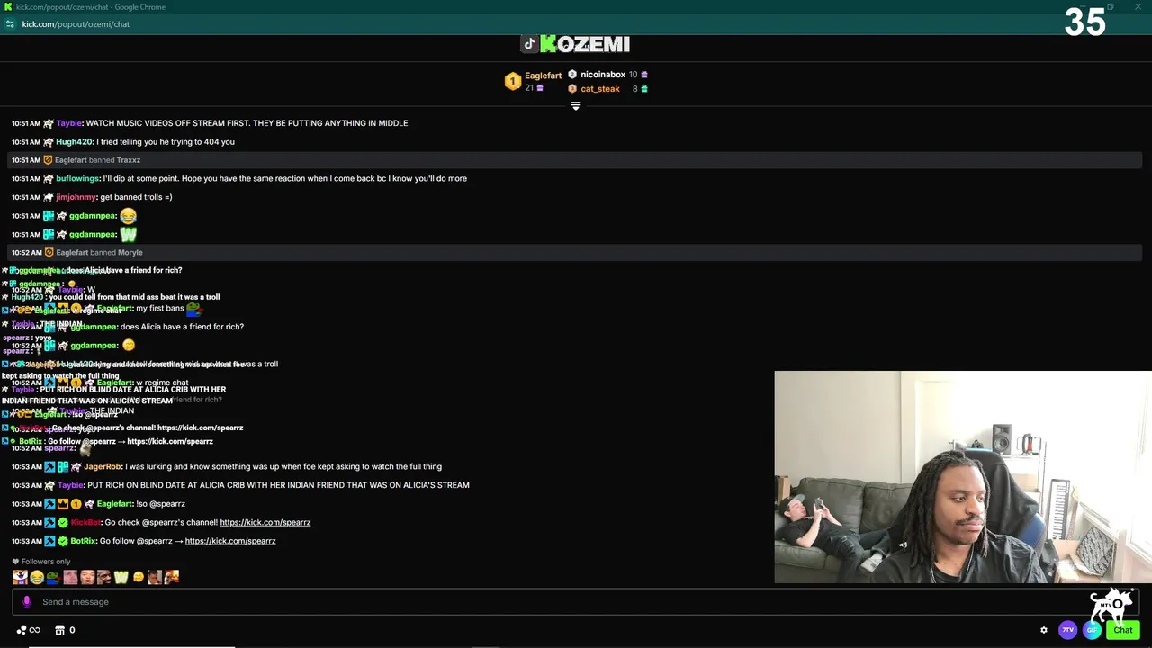
Task: Insert the laughing-crying emoji from quick emotes
Action: pos(37,577)
